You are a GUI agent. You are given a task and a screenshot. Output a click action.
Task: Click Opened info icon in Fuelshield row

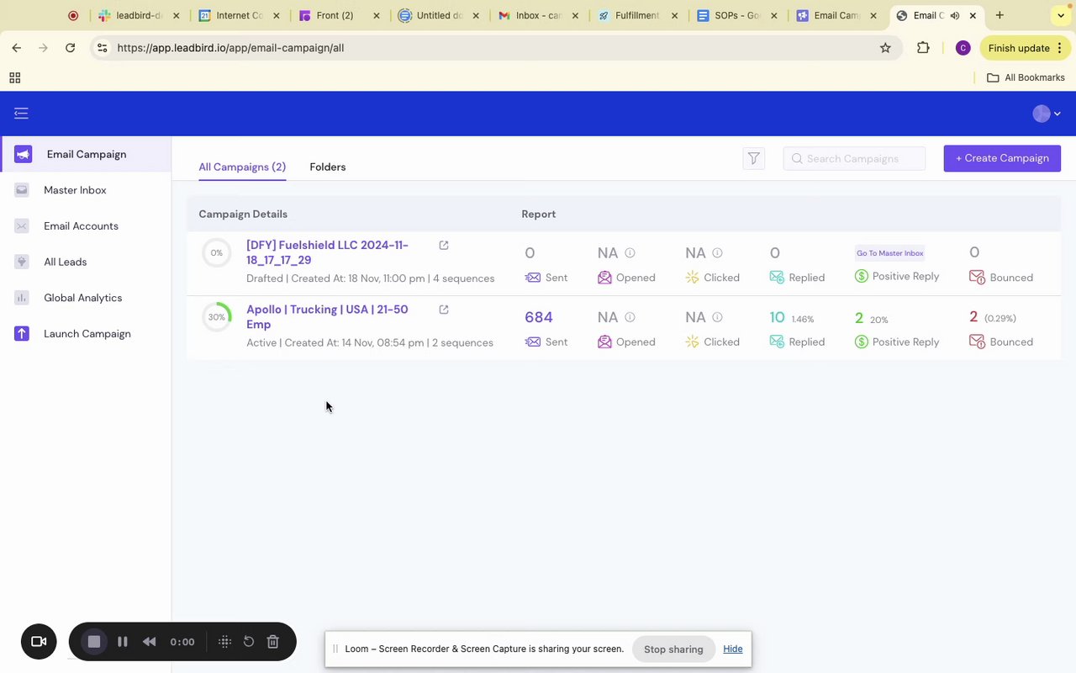pyautogui.click(x=630, y=252)
